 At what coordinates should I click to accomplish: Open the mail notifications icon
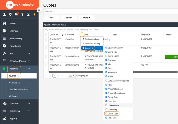16,14
